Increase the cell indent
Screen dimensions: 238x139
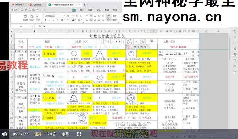[x=103, y=16]
